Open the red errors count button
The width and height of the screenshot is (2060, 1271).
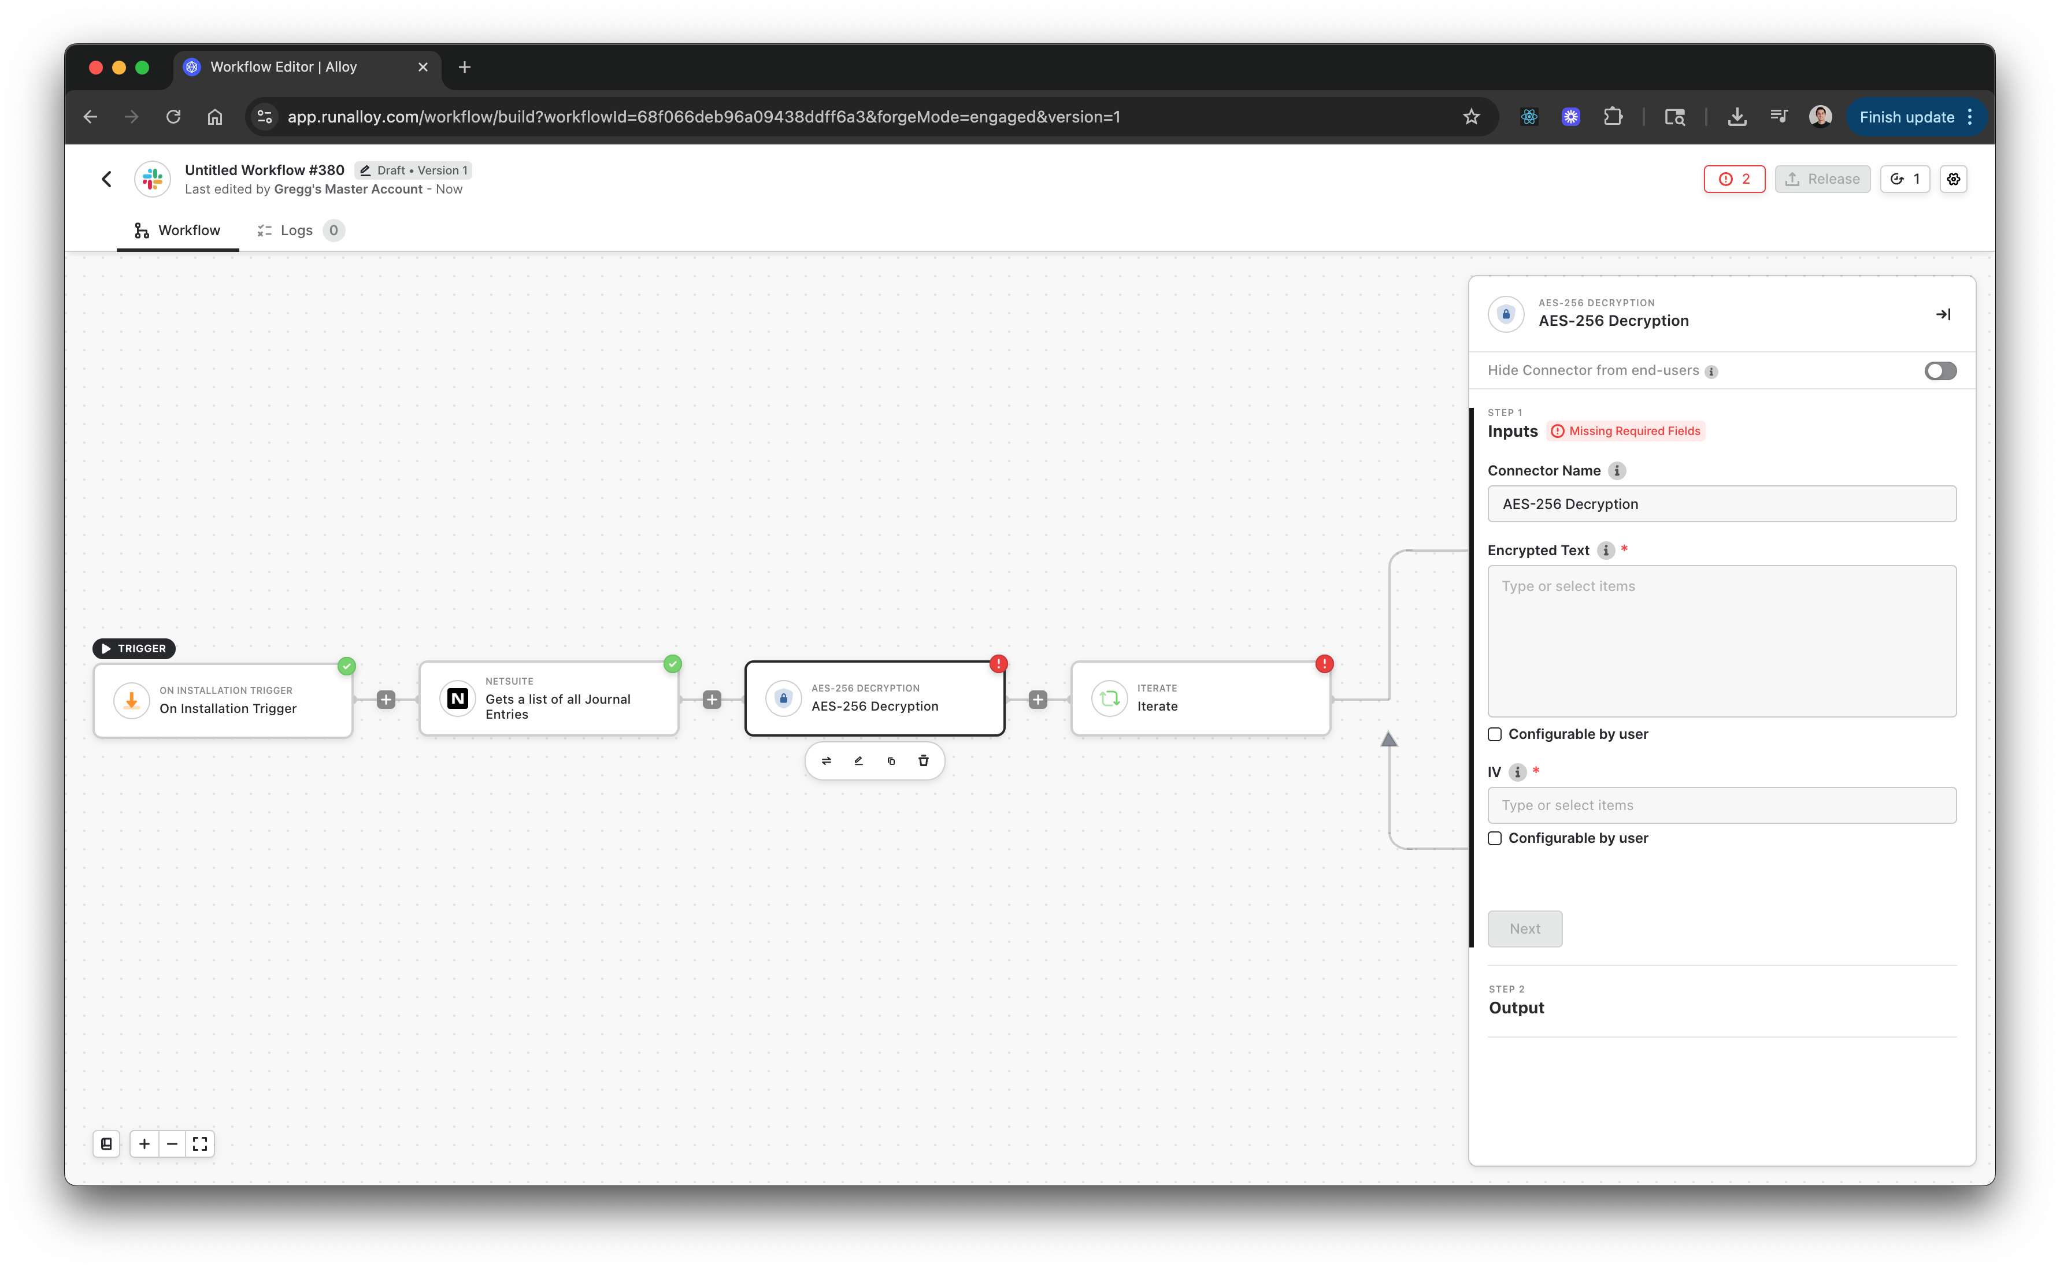(x=1734, y=179)
